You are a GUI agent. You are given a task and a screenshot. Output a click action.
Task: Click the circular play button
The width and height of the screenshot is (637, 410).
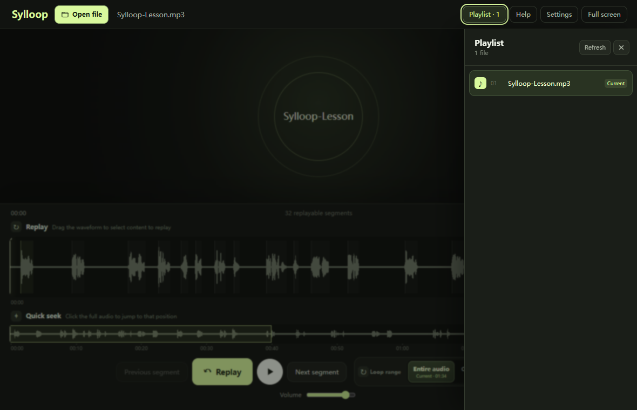point(270,372)
